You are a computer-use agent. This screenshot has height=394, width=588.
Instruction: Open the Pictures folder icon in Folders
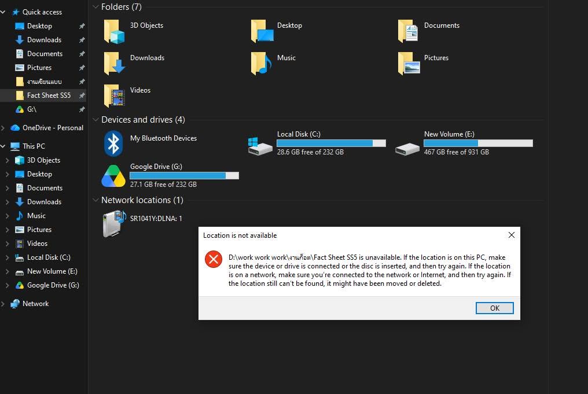coord(409,64)
